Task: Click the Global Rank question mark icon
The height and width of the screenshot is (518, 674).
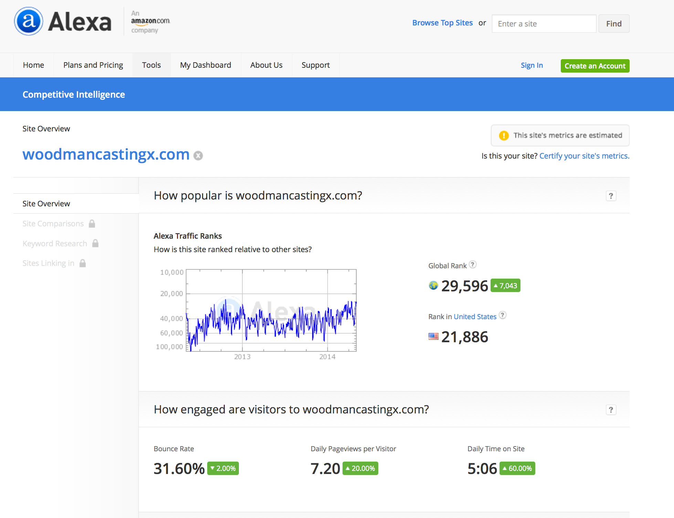Action: click(473, 265)
